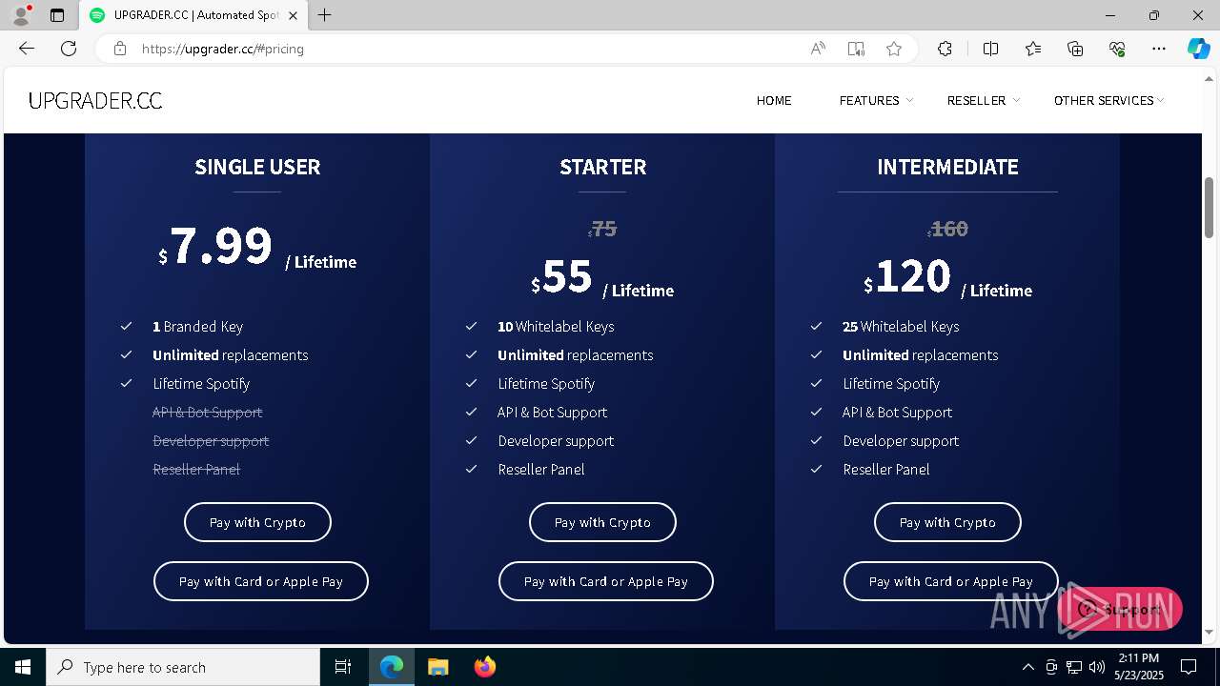
Task: Launch the Copilot sidebar icon
Action: click(x=1199, y=49)
